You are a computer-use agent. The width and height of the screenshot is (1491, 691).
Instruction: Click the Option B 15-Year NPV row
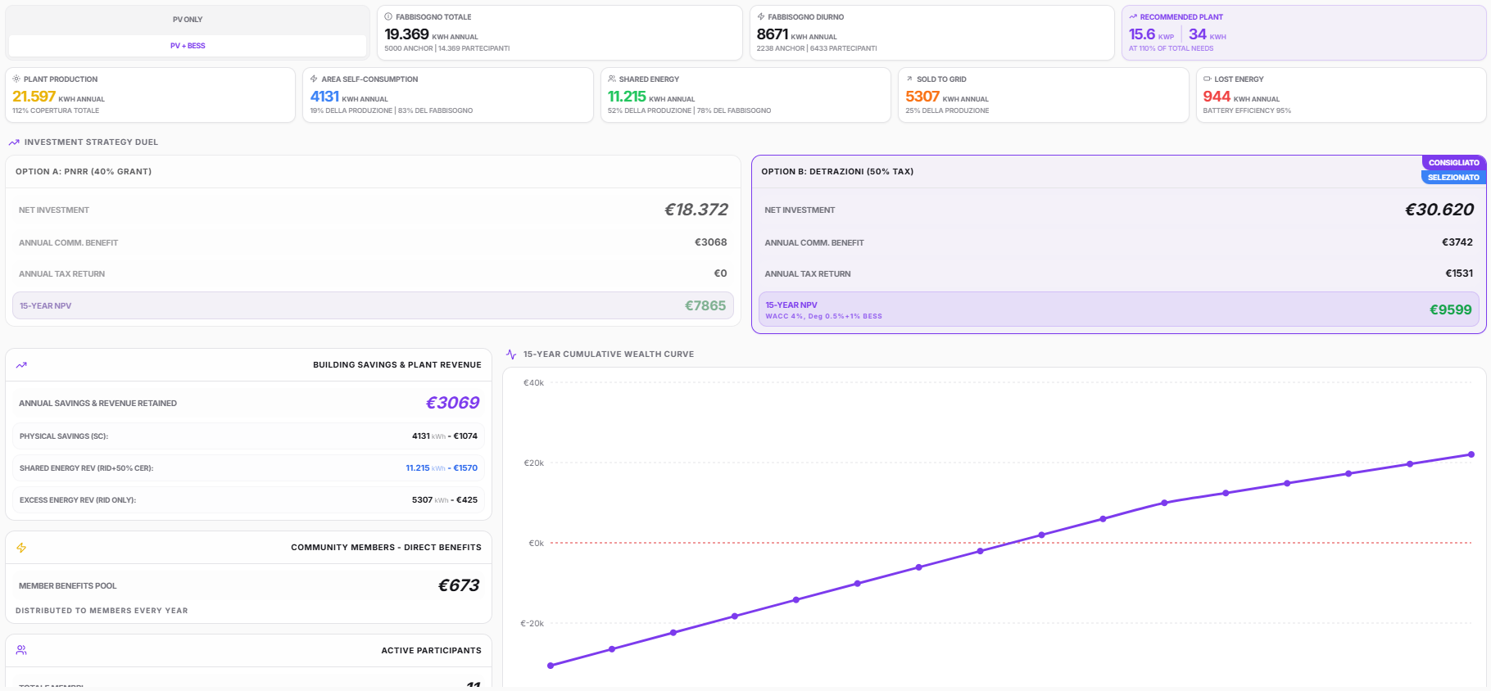coord(1118,309)
